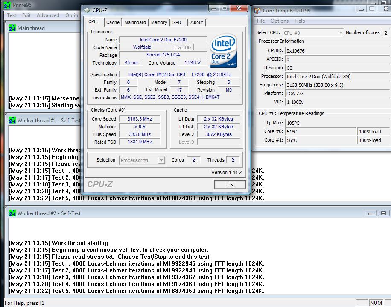Click the Core #1 temperature 56°C
391x307 pixels.
321,140
